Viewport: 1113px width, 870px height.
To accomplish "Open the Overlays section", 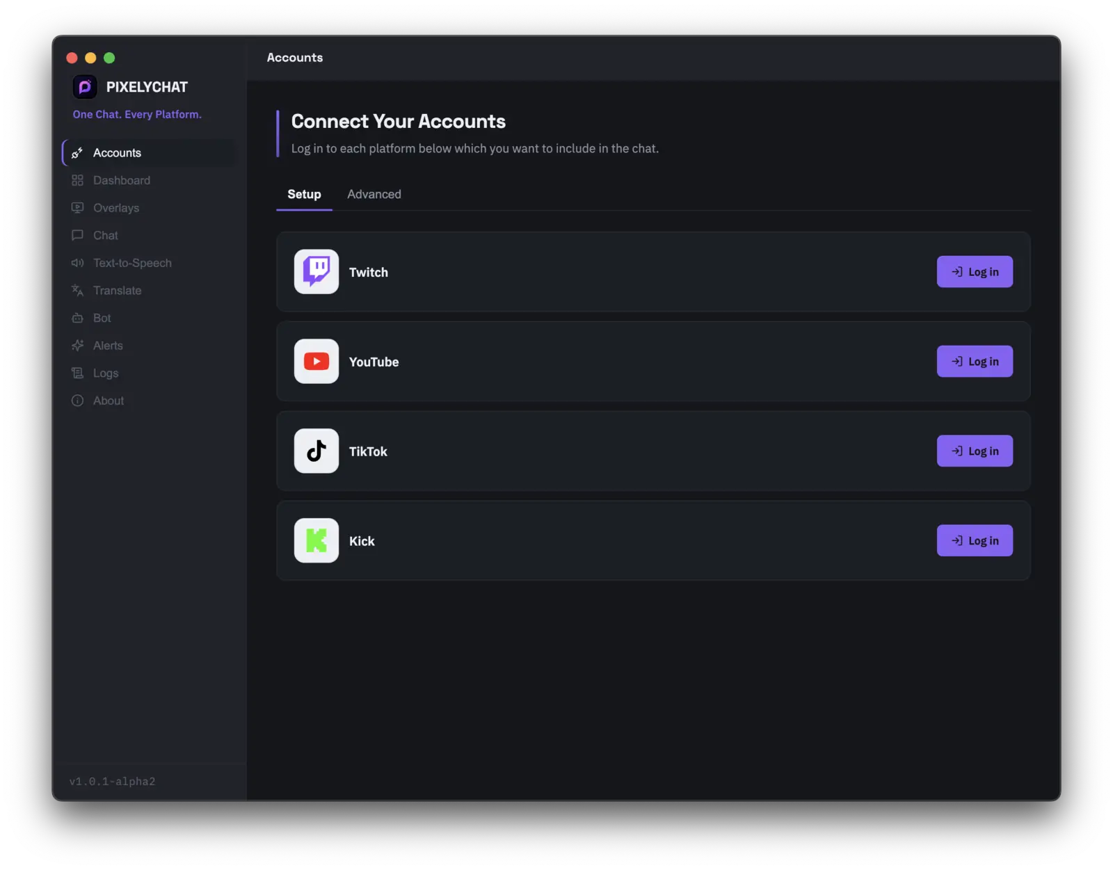I will pos(149,208).
